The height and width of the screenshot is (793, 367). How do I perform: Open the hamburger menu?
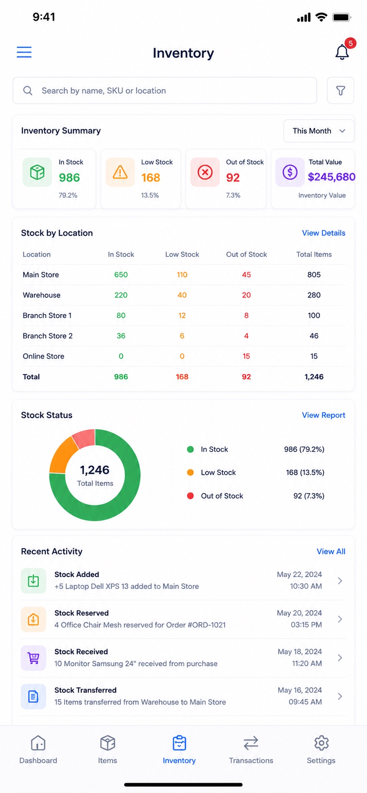click(24, 52)
